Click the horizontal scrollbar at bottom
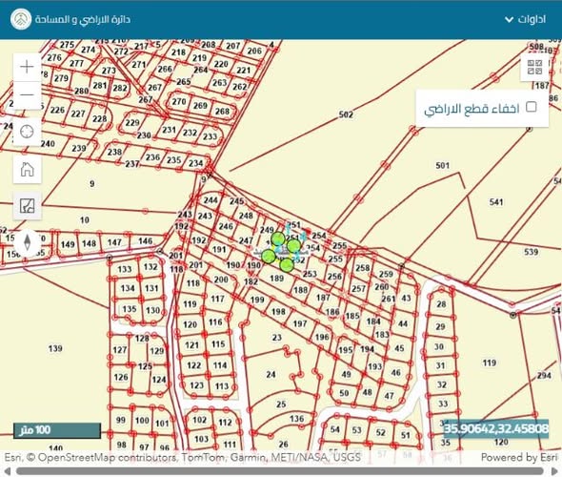 (x=280, y=471)
